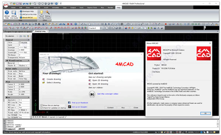Click OK in About 4MCAD dialog
This screenshot has width=221, height=135.
206,113
